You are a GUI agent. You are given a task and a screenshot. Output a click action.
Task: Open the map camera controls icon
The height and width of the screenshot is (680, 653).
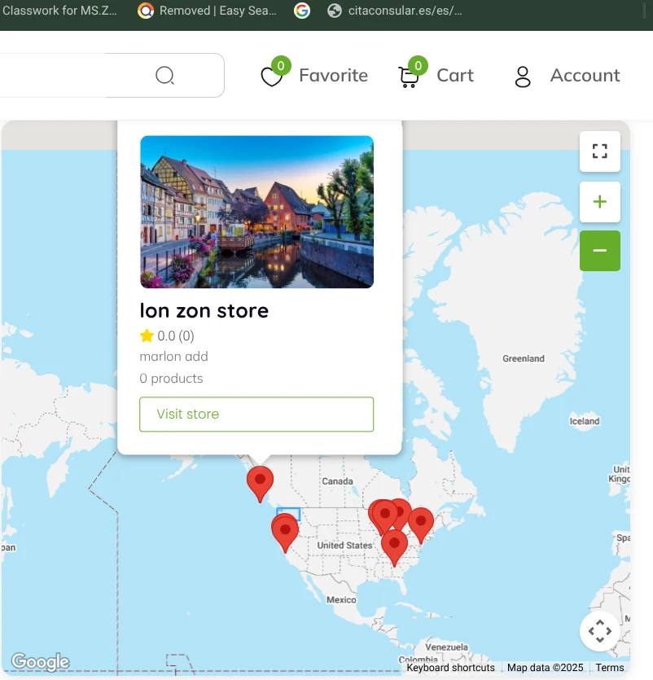[x=600, y=631]
